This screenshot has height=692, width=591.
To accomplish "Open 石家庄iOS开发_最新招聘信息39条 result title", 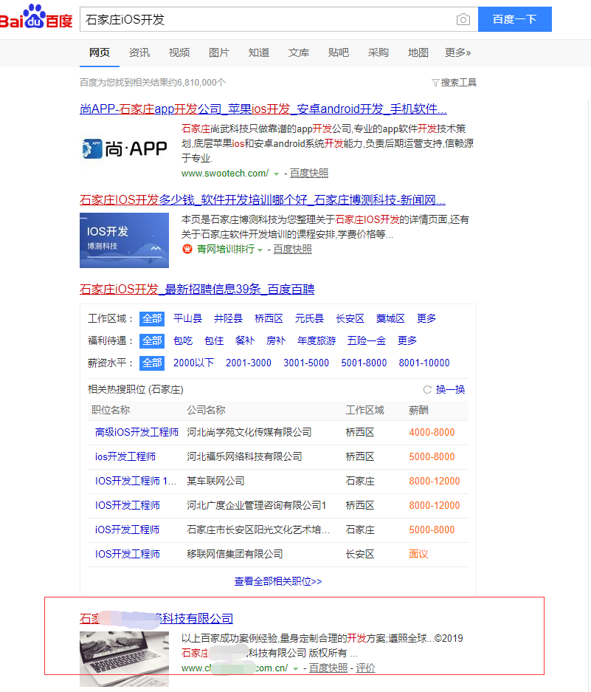I will coord(197,290).
